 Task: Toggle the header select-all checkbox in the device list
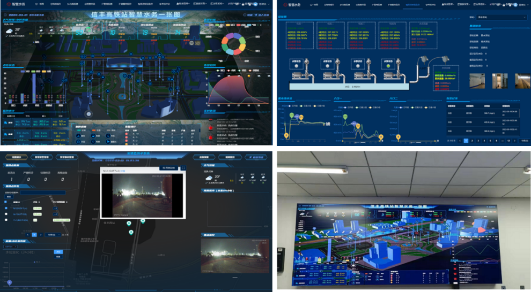(x=5, y=202)
